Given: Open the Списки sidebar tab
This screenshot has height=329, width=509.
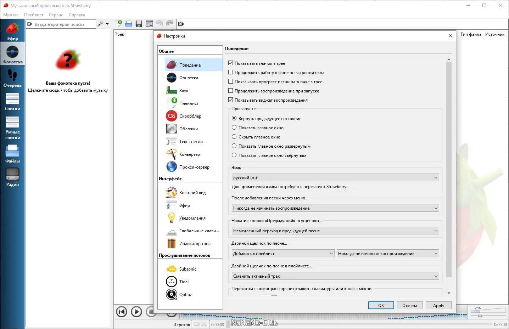Looking at the screenshot, I should [x=12, y=101].
